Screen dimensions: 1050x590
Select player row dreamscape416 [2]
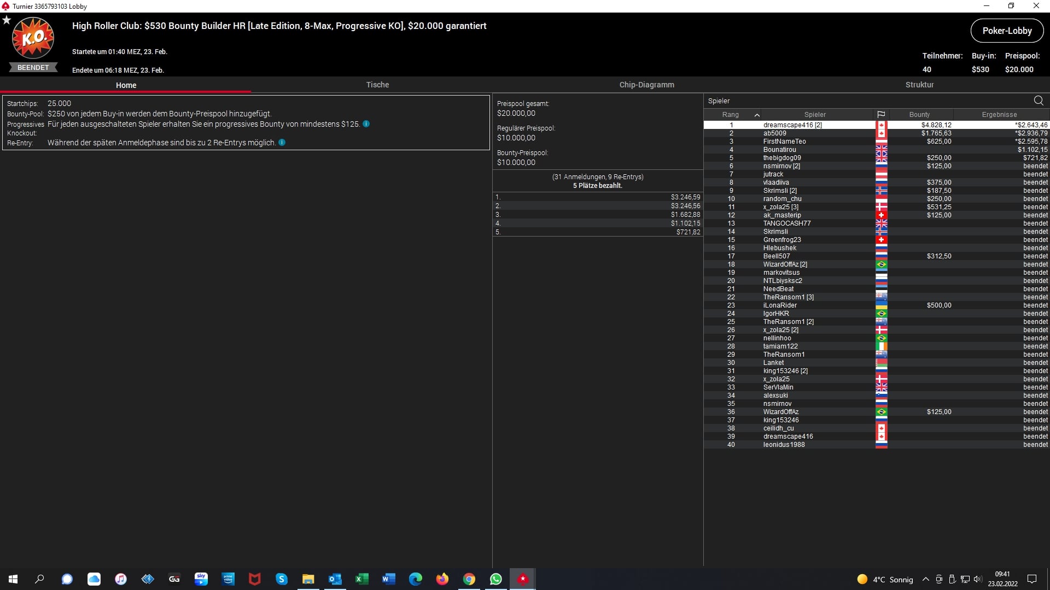[x=792, y=125]
